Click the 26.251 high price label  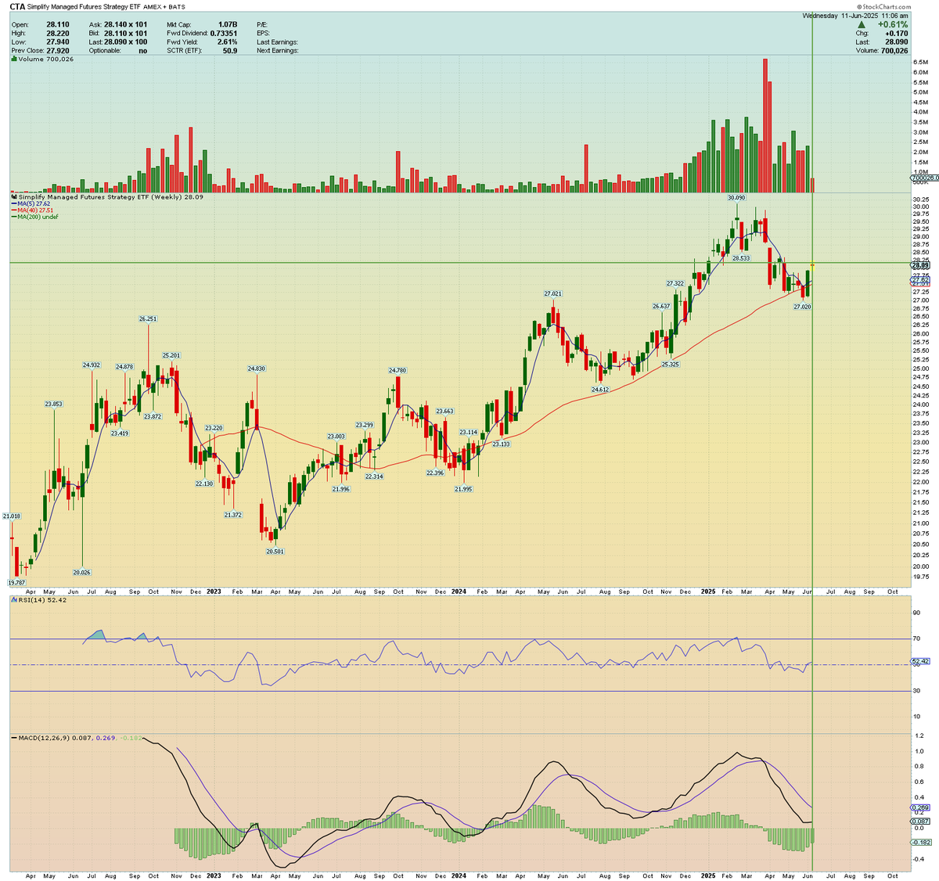[148, 319]
